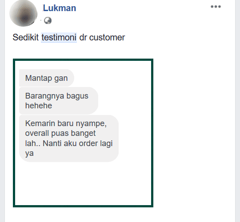Open the highlighted testimoni tag

(59, 37)
